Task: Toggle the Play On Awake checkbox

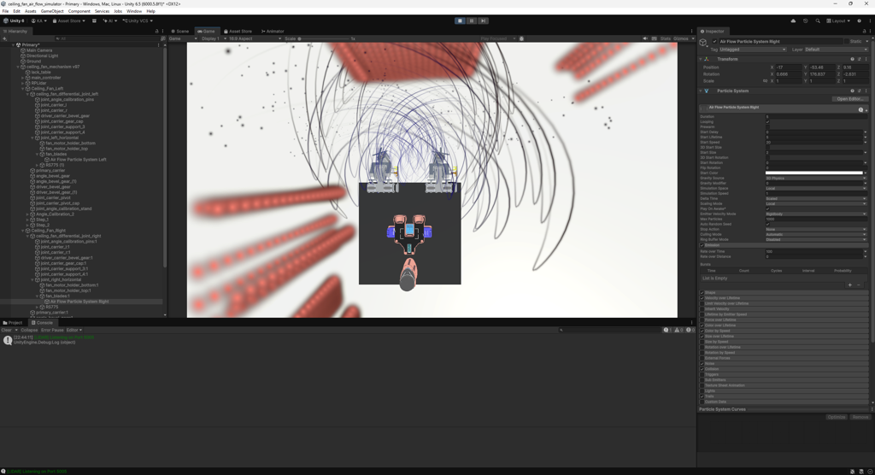Action: tap(768, 208)
